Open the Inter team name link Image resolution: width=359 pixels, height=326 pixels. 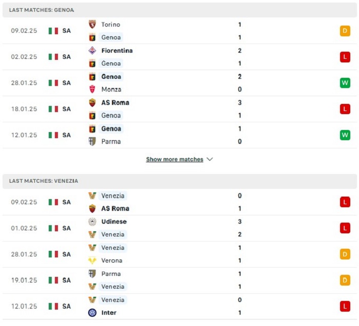pos(109,313)
